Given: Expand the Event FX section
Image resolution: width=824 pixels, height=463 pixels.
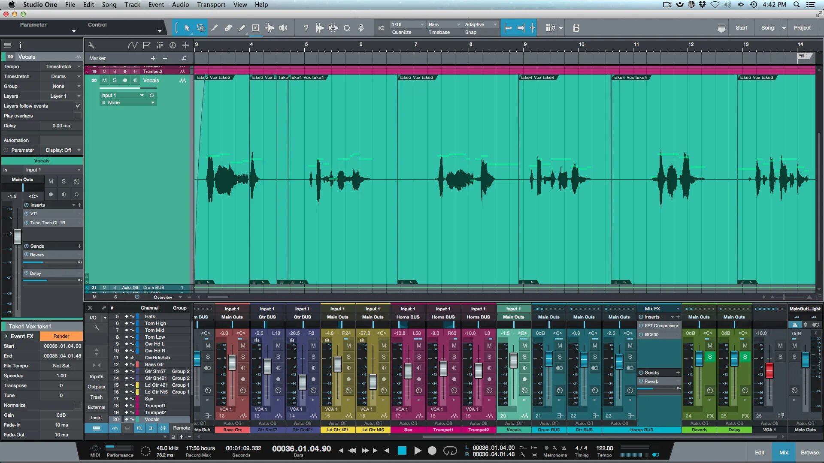Looking at the screenshot, I should point(6,336).
